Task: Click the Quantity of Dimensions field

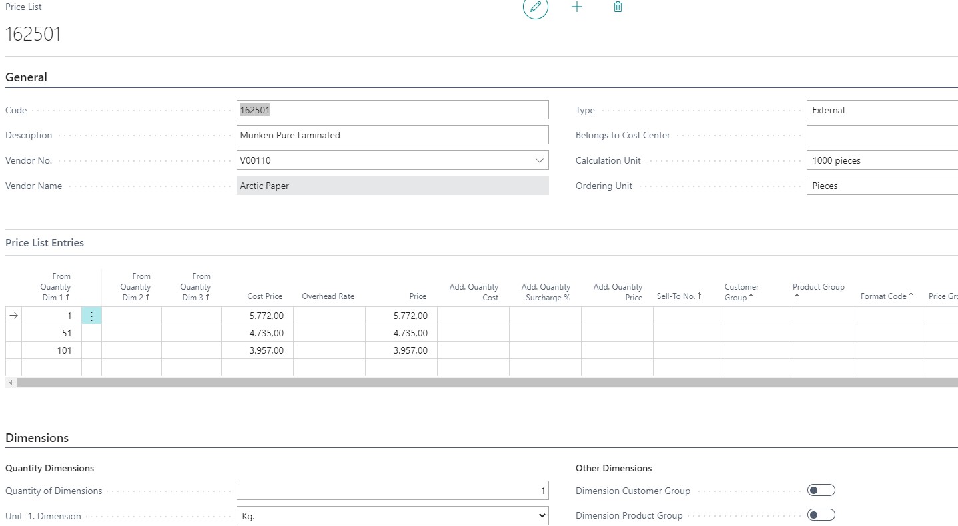Action: pos(392,491)
